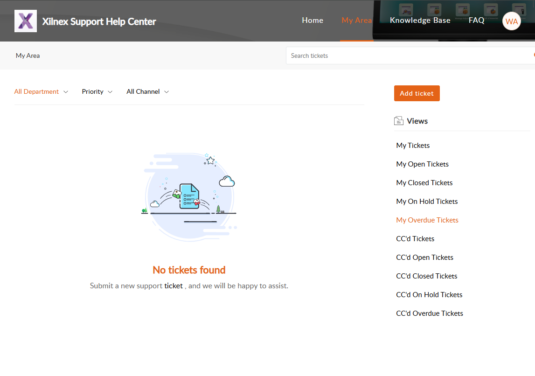This screenshot has width=535, height=376.
Task: Click the My Area breadcrumb
Action: pyautogui.click(x=28, y=56)
